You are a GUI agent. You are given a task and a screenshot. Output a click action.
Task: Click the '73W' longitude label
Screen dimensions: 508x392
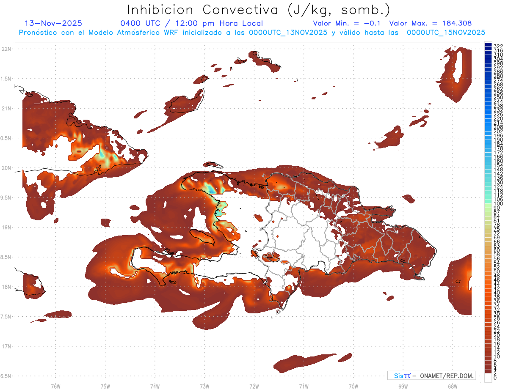coord(204,386)
